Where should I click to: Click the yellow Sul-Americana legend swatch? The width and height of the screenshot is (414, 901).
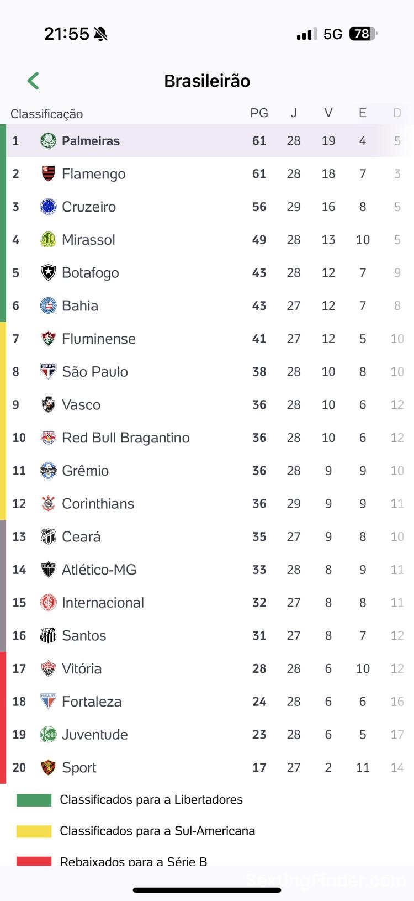[x=34, y=831]
